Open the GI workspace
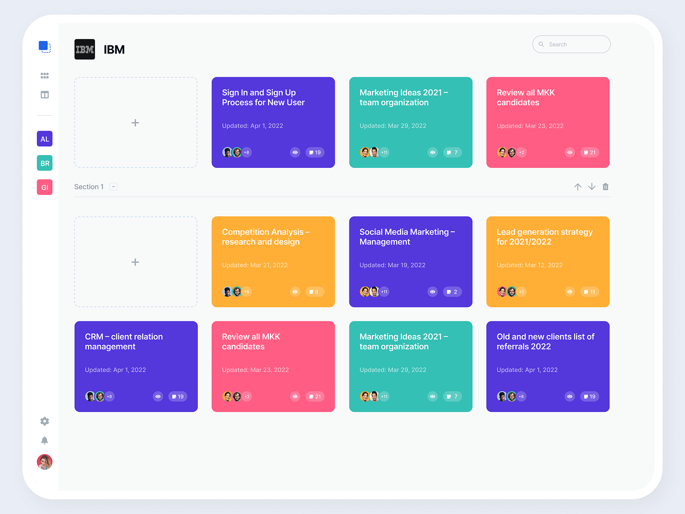Screen dimensions: 685x514 point(45,187)
